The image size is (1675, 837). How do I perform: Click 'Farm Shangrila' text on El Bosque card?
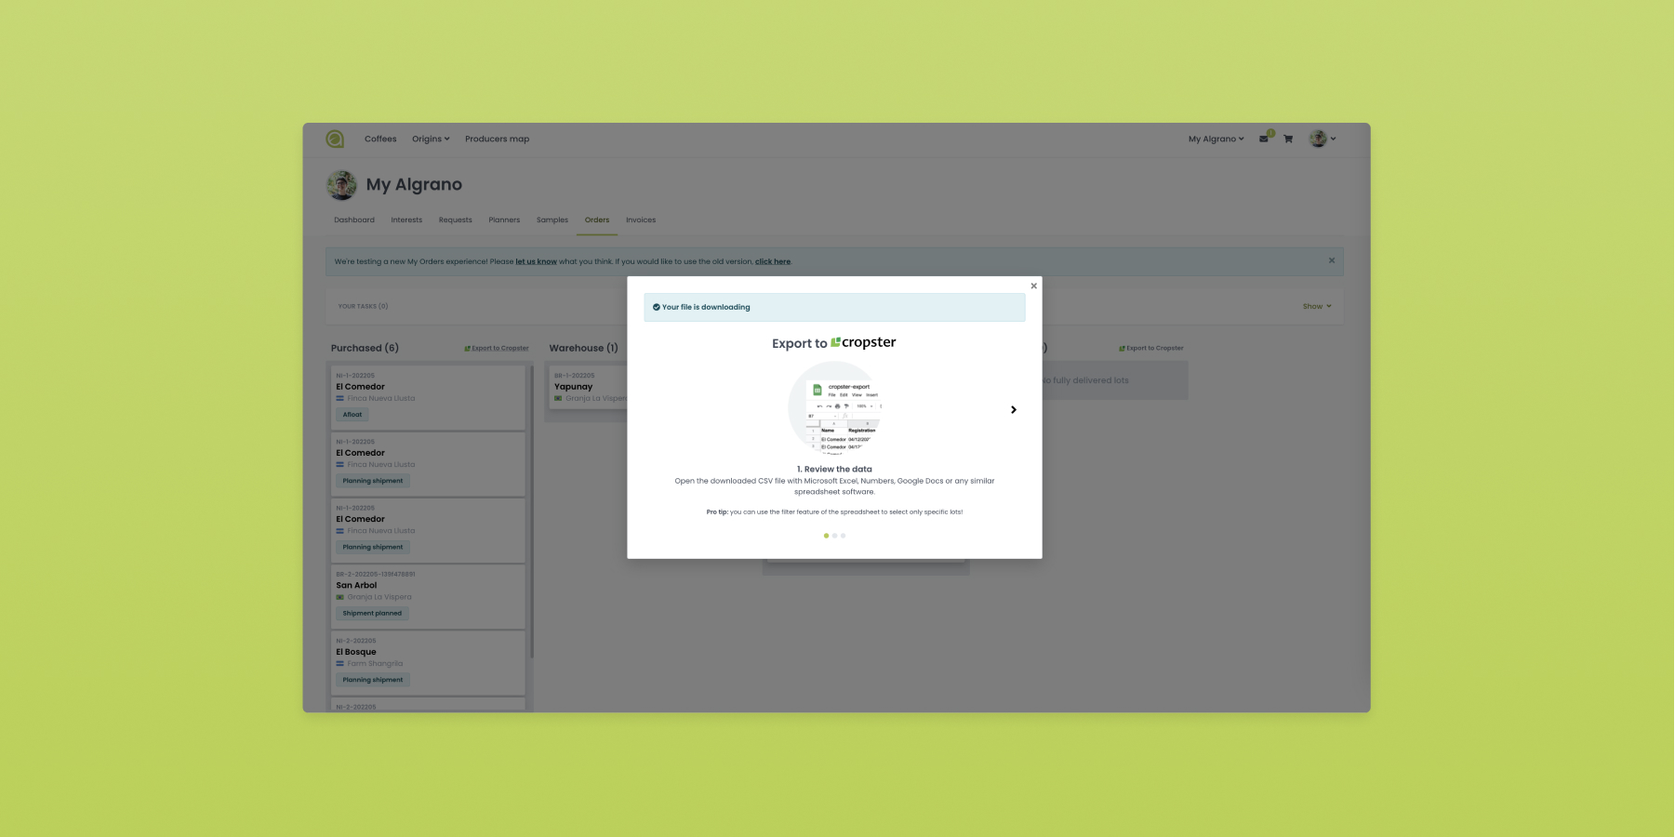(375, 664)
